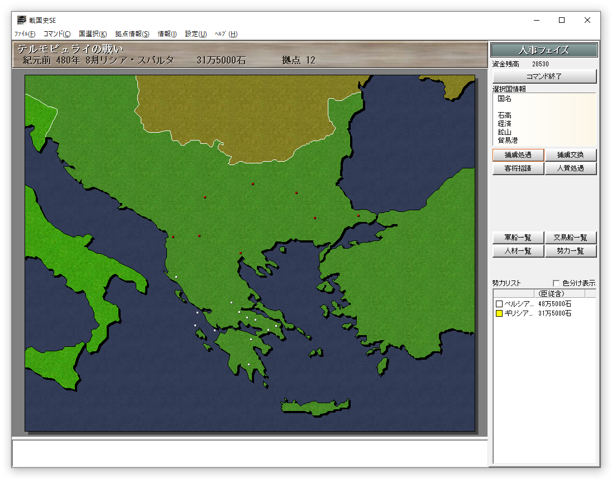Click the 戦国史SE app icon in title bar

click(x=22, y=20)
